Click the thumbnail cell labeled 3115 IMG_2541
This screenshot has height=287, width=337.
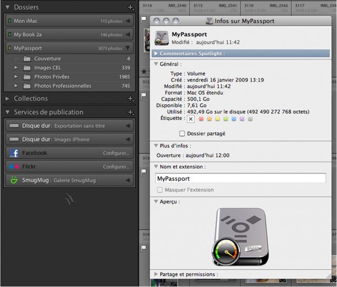(x=215, y=8)
